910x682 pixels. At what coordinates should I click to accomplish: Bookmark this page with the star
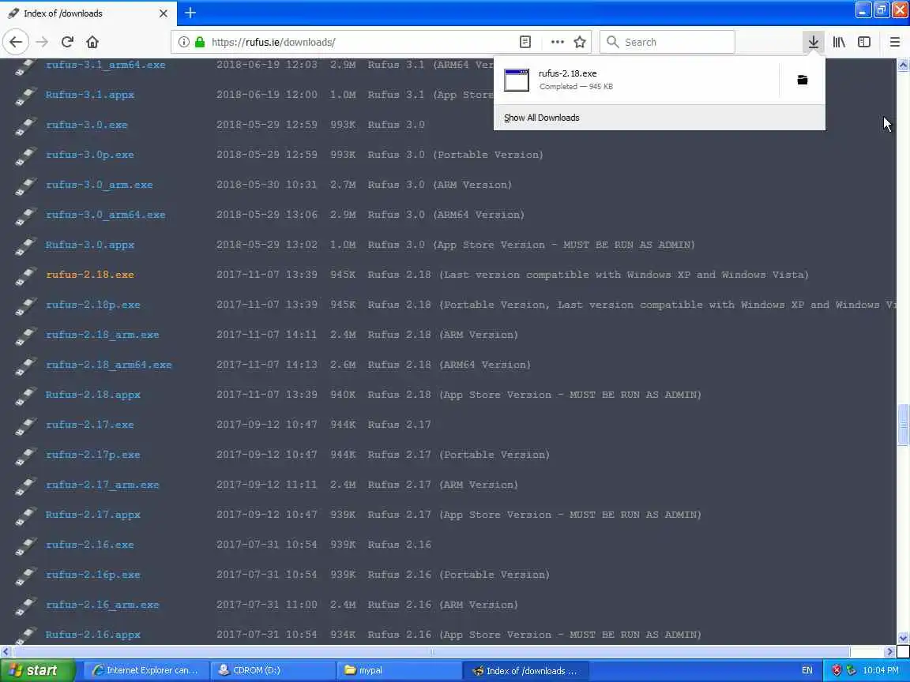pos(579,42)
